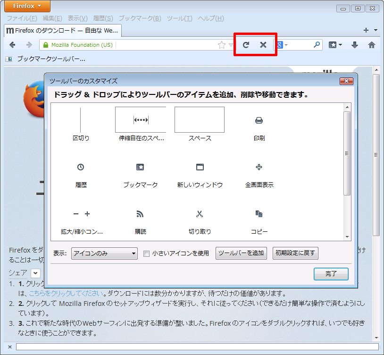
Task: Open the Firefox application menu button
Action: 27,6
